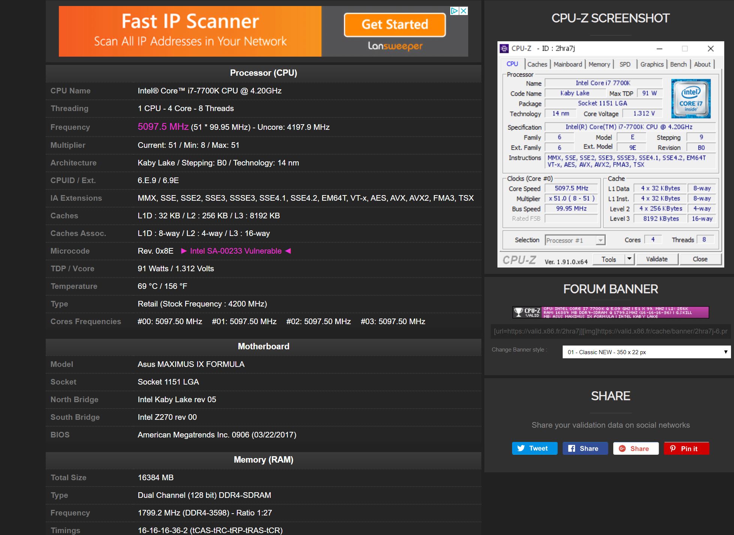Click the Lansweeper logo in the ad
This screenshot has width=734, height=535.
pos(395,46)
